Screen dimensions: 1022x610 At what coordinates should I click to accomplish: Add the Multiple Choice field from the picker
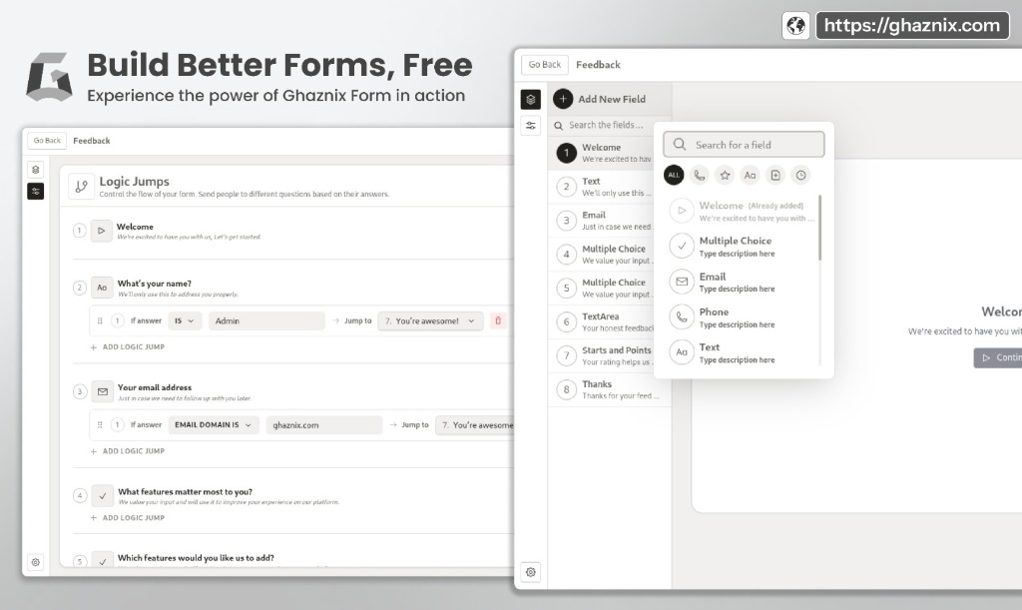743,247
